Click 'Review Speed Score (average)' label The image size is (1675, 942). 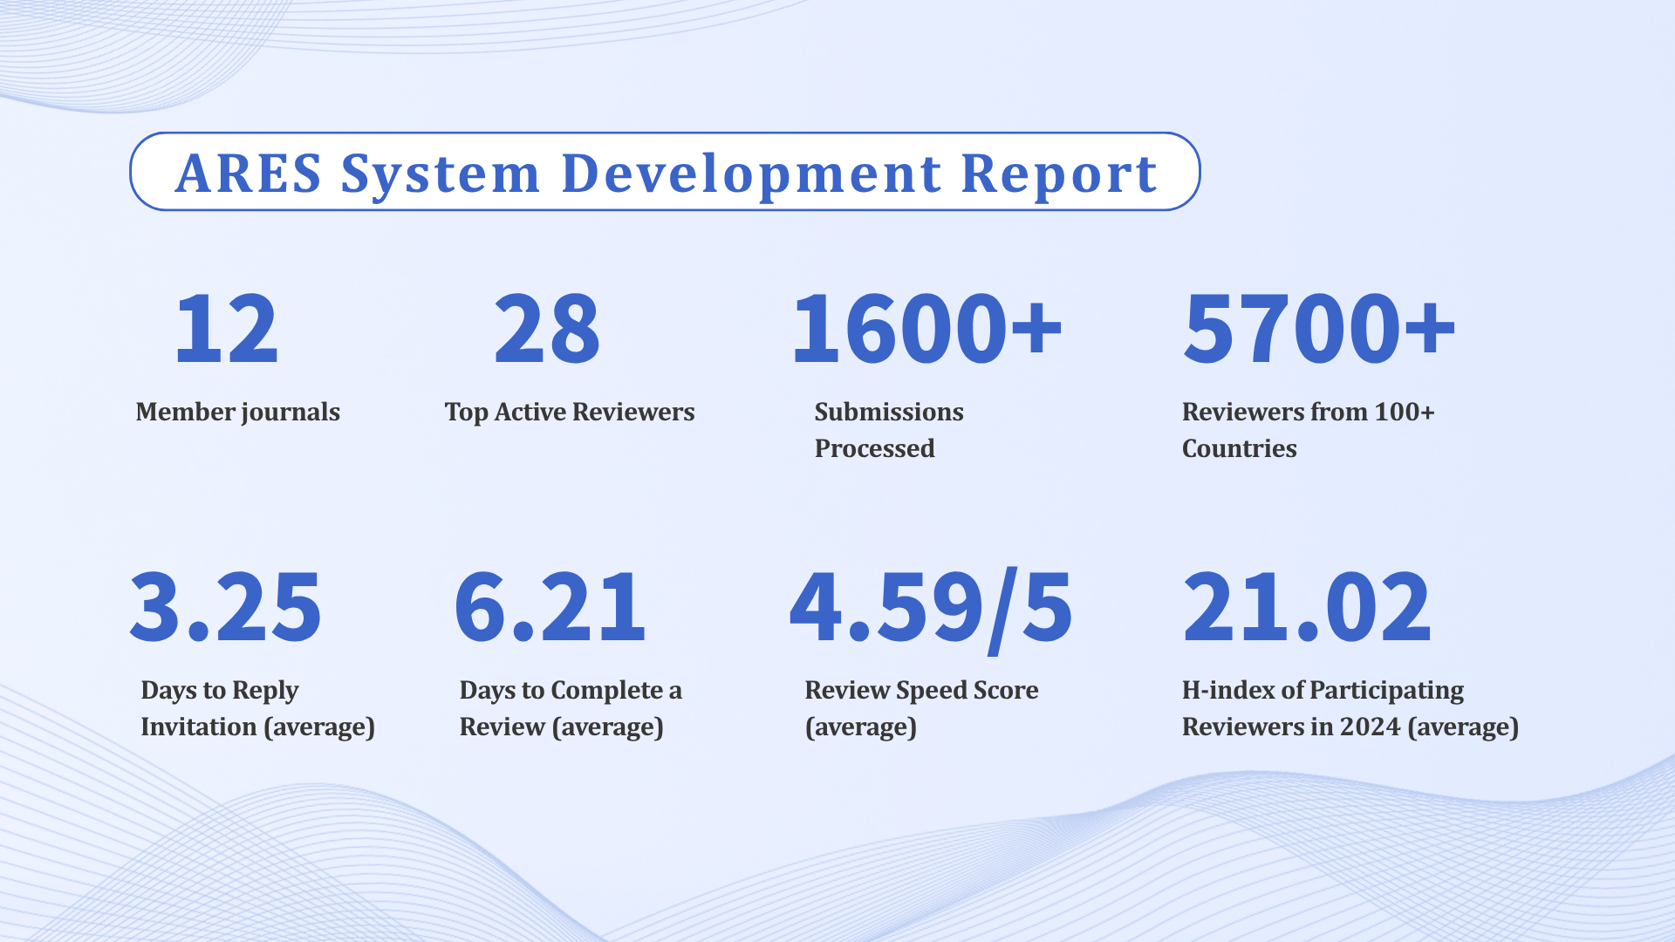(921, 708)
